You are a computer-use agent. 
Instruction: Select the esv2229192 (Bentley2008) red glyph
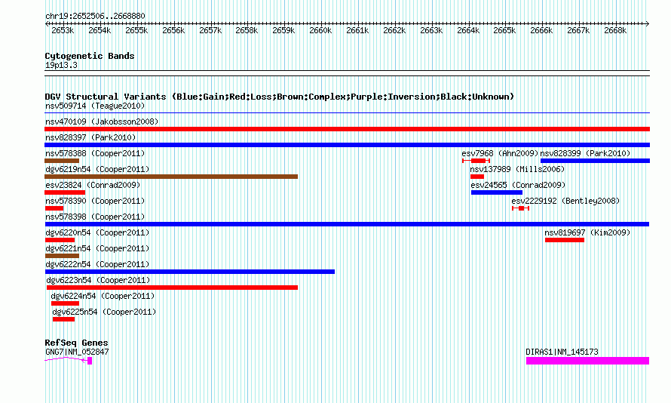coord(521,208)
